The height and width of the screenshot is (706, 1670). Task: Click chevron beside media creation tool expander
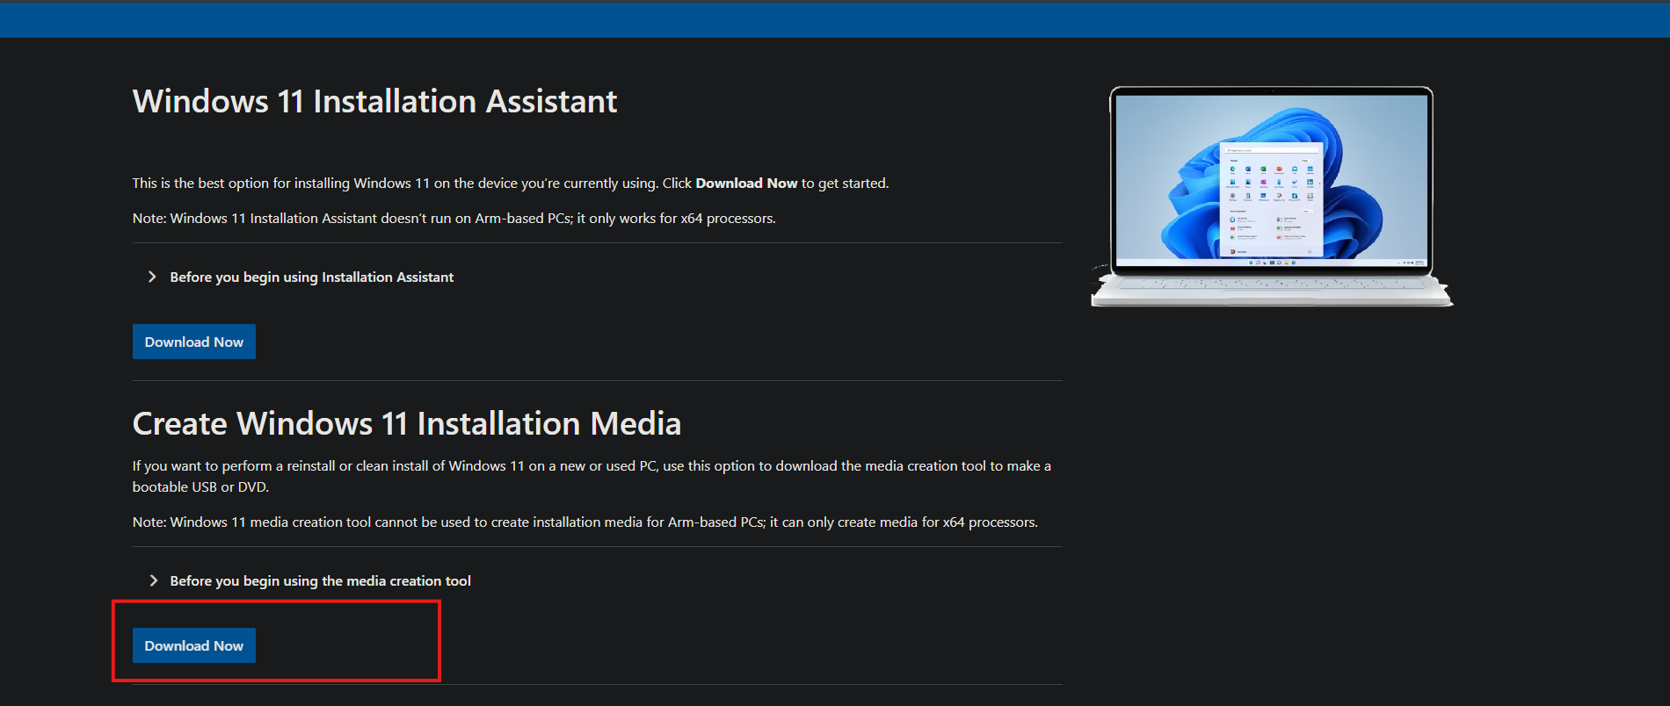pos(152,580)
